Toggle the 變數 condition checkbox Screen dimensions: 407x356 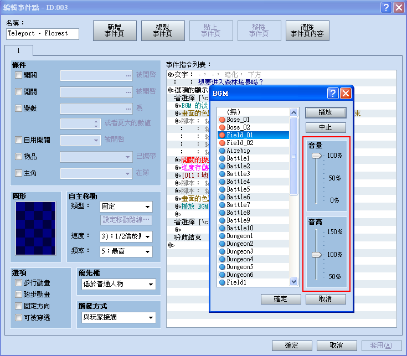coord(18,108)
